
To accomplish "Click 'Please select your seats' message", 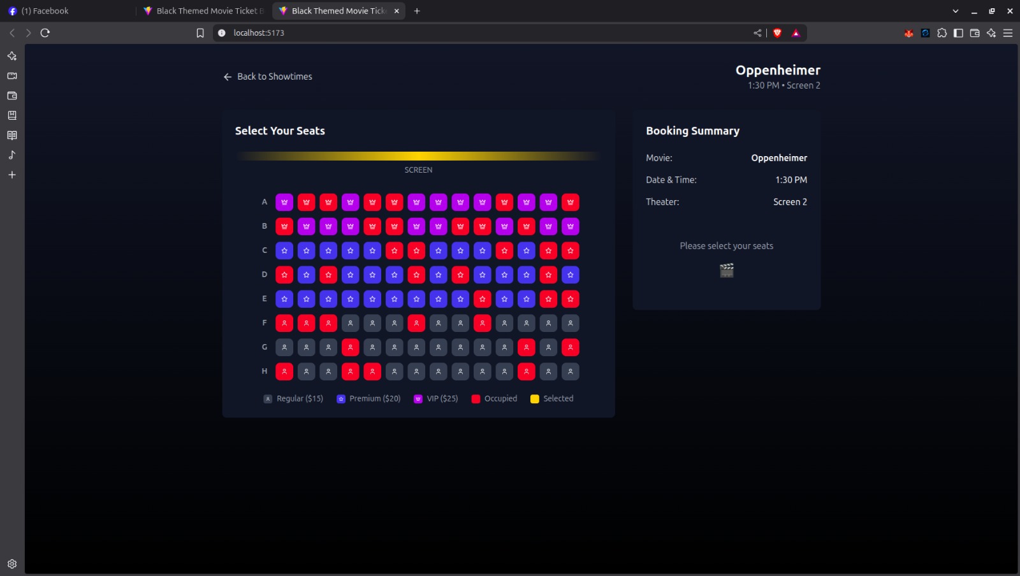I will (x=727, y=246).
